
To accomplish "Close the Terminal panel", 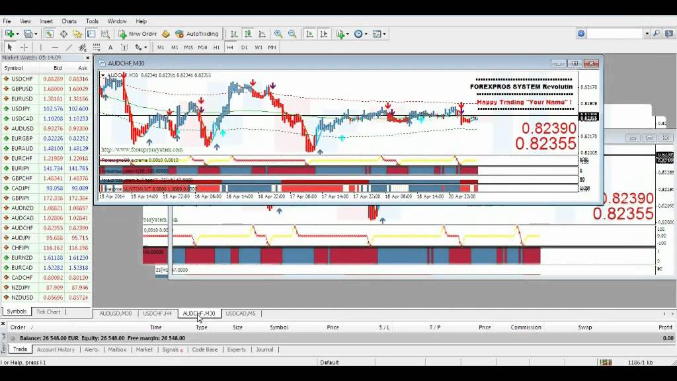I will point(3,323).
